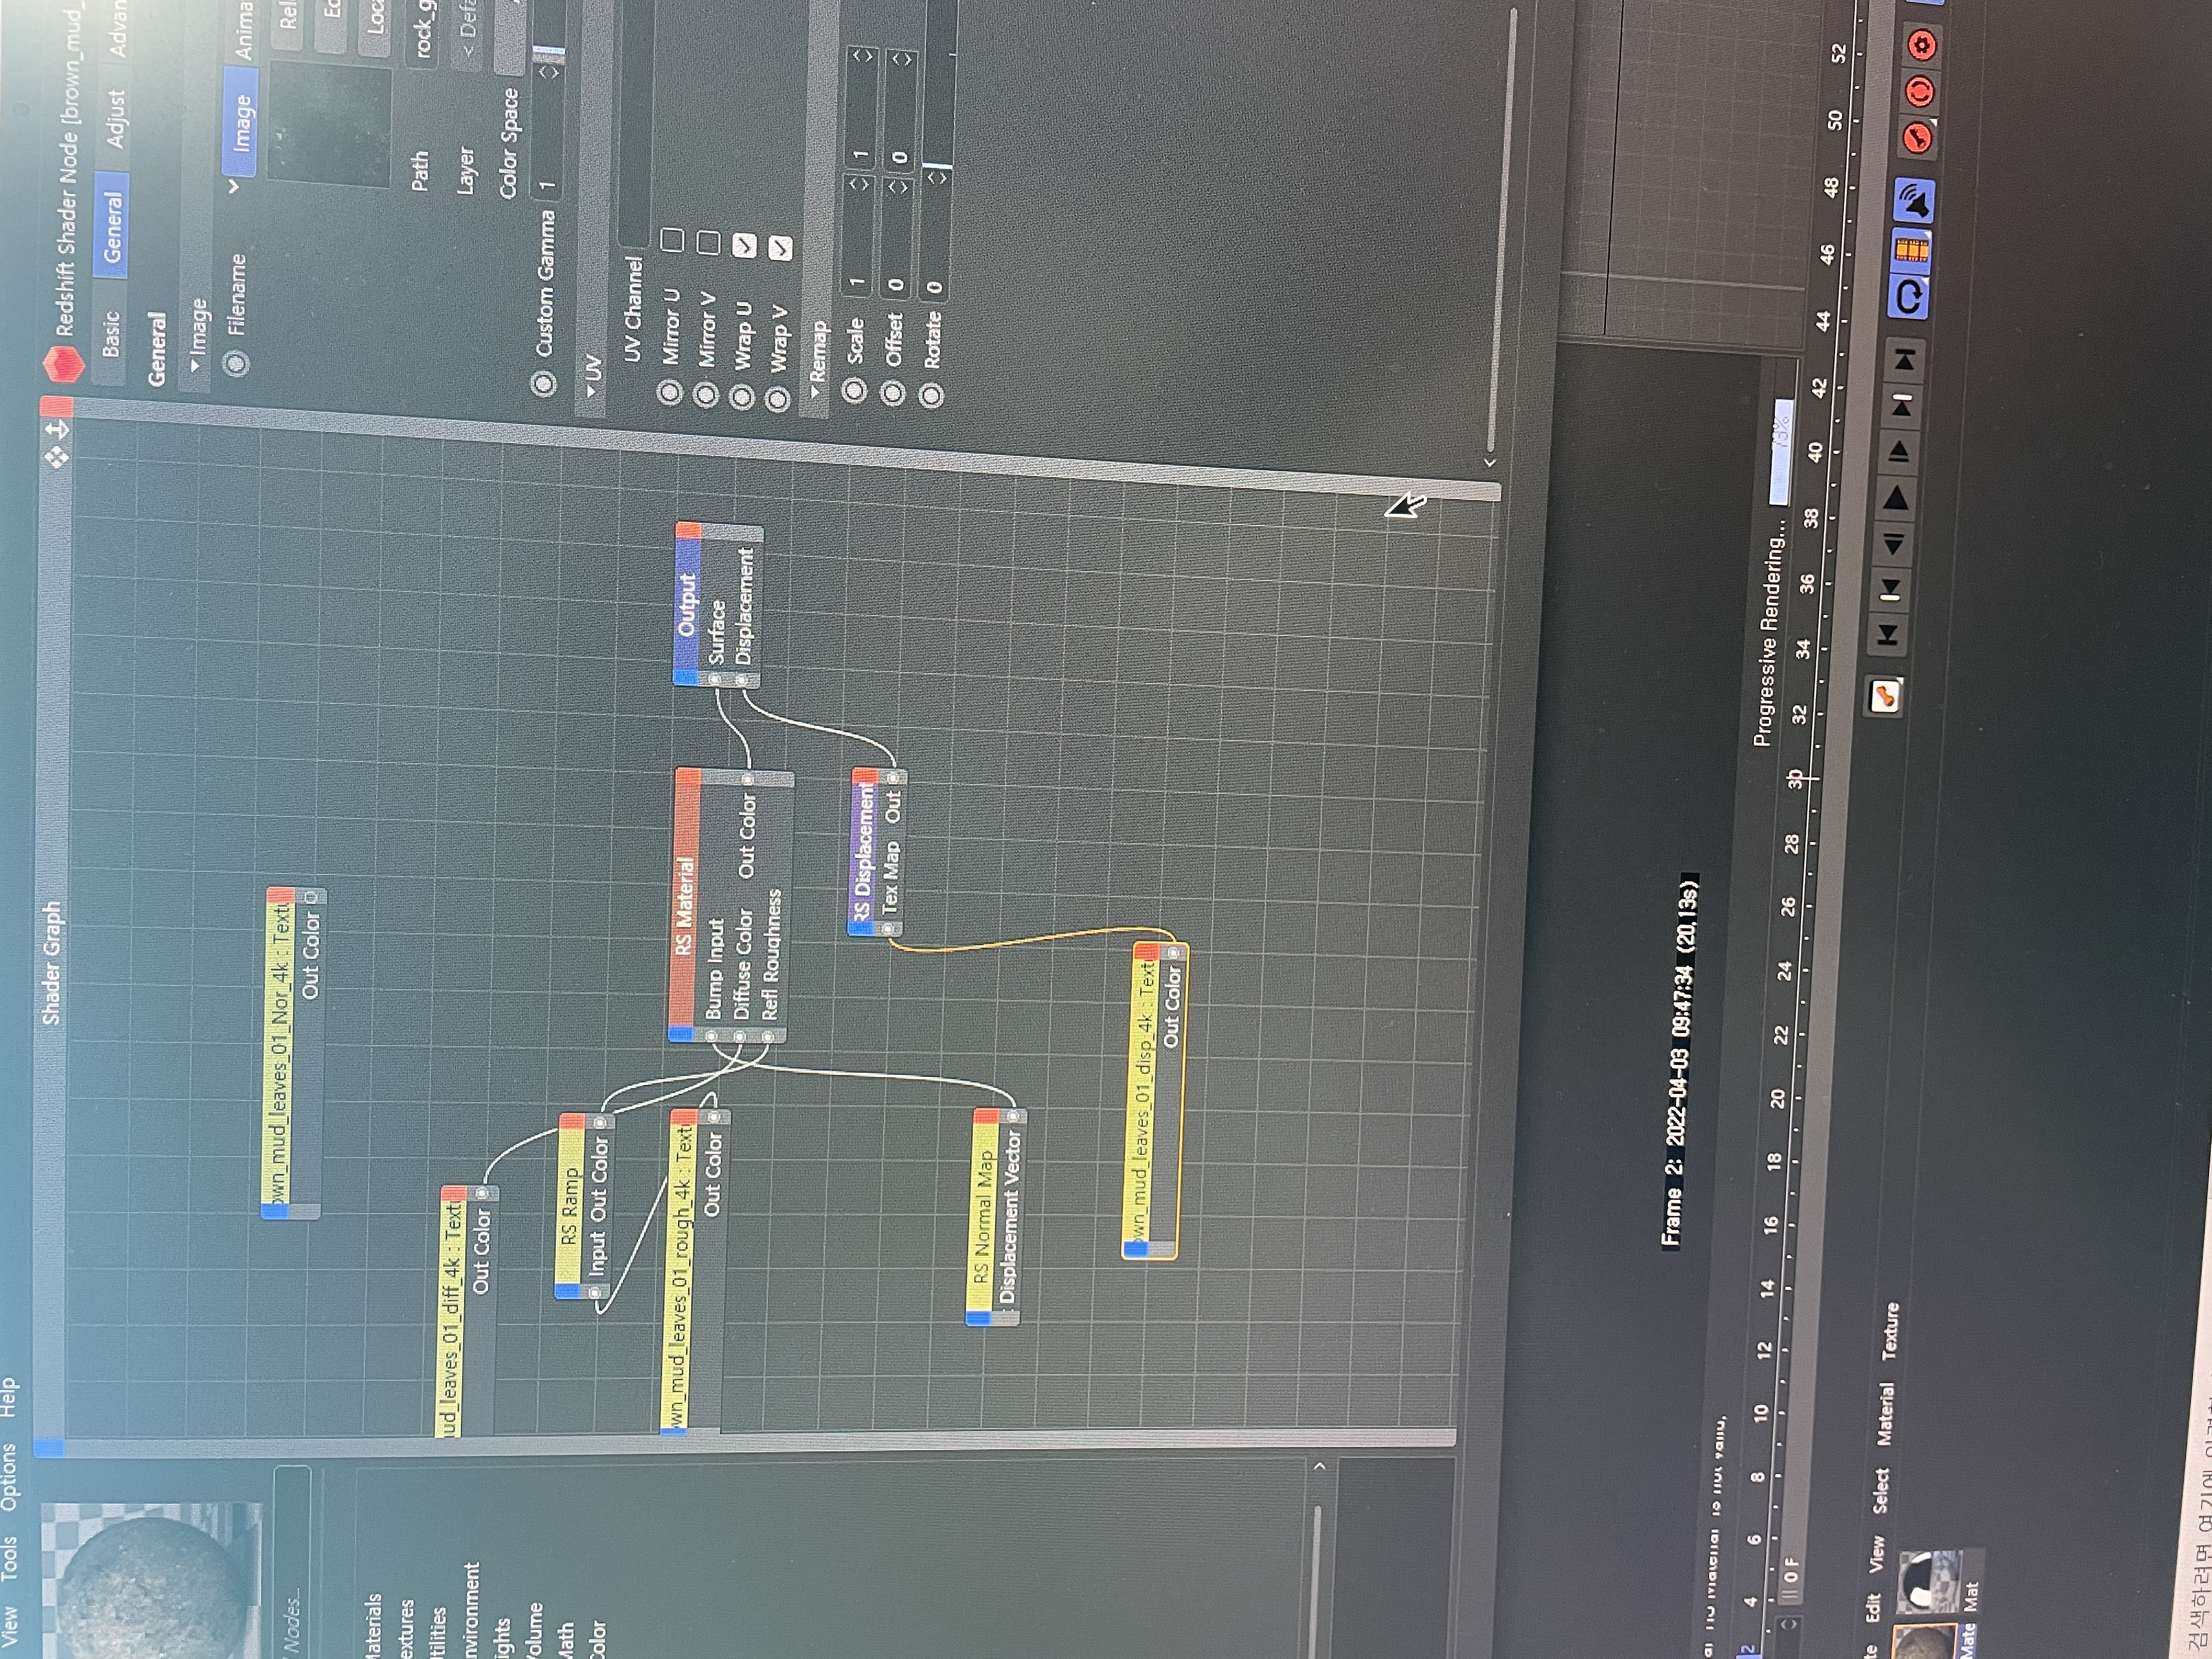Collapse the Image section triangle
The image size is (2212, 1659).
click(x=195, y=367)
